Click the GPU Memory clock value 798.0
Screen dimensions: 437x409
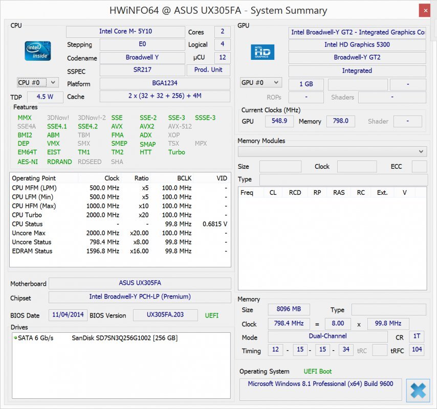pyautogui.click(x=341, y=121)
